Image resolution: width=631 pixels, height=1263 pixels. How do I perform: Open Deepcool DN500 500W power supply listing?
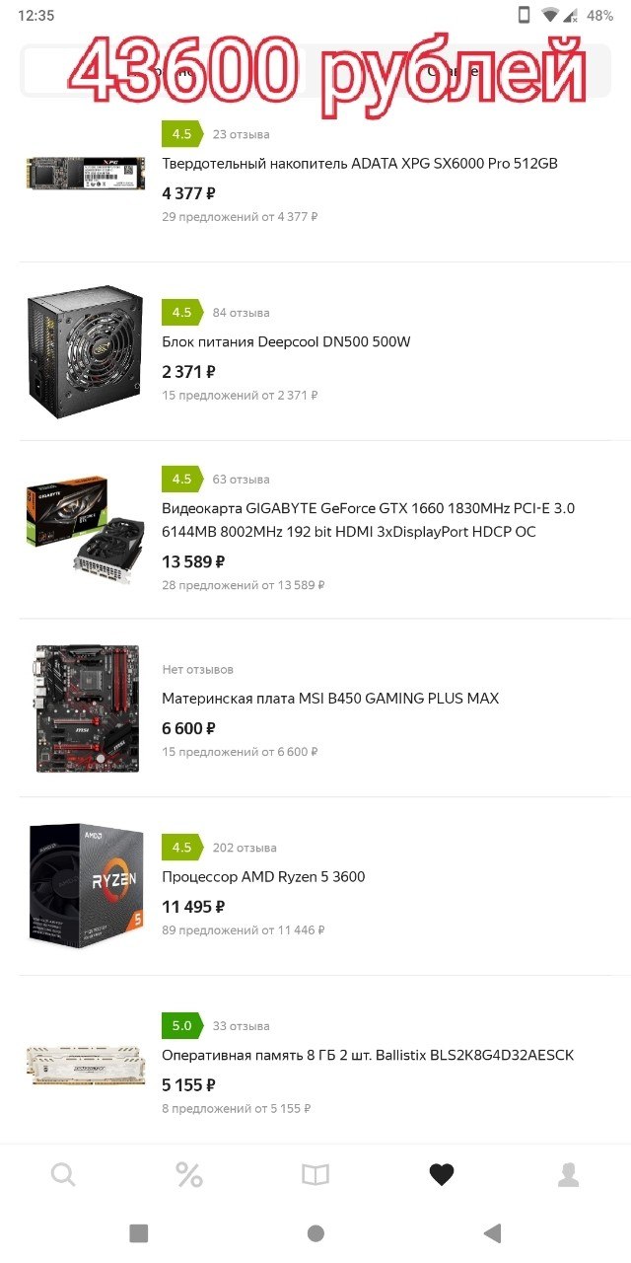(286, 341)
